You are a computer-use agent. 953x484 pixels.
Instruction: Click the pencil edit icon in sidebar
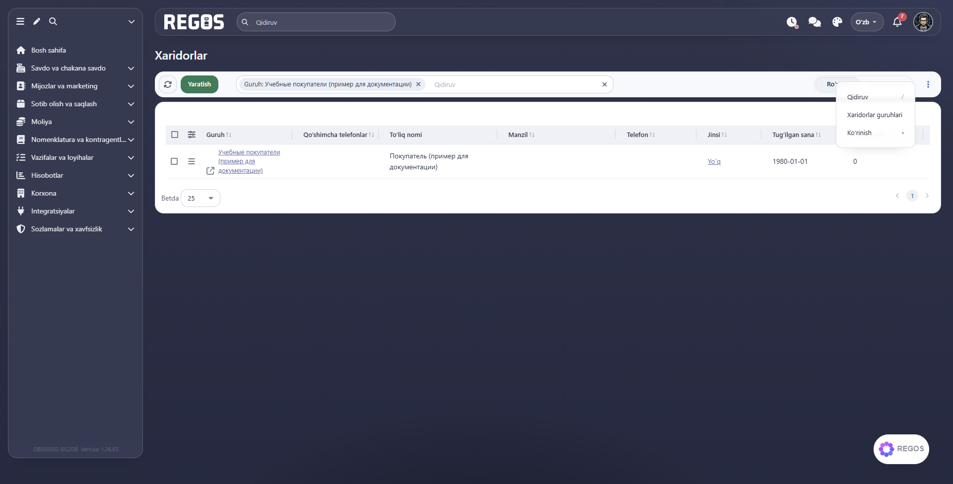(37, 21)
